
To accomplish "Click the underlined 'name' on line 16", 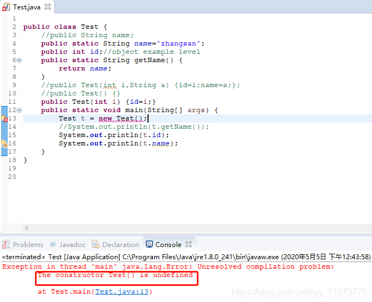I will [x=161, y=143].
